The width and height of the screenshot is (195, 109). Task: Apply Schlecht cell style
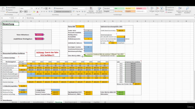click(x=141, y=8)
